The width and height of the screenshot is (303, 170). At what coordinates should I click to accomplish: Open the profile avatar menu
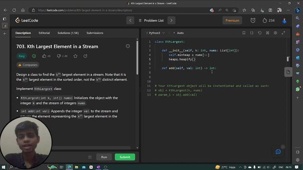284,20
